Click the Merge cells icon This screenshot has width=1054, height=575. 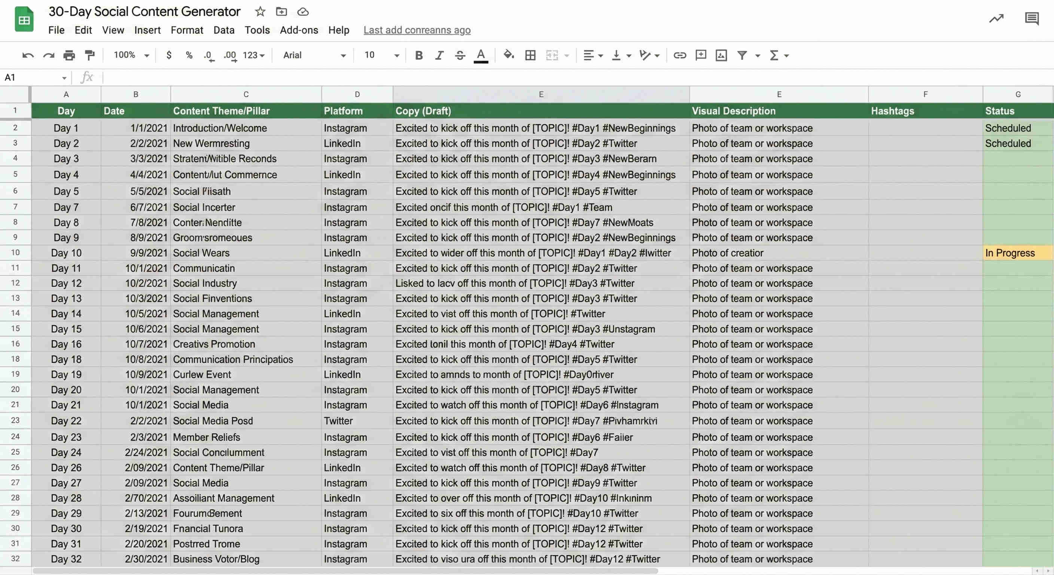[x=552, y=55]
